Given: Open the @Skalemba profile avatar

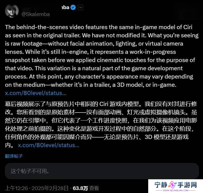Looking at the screenshot, I should point(12,11).
